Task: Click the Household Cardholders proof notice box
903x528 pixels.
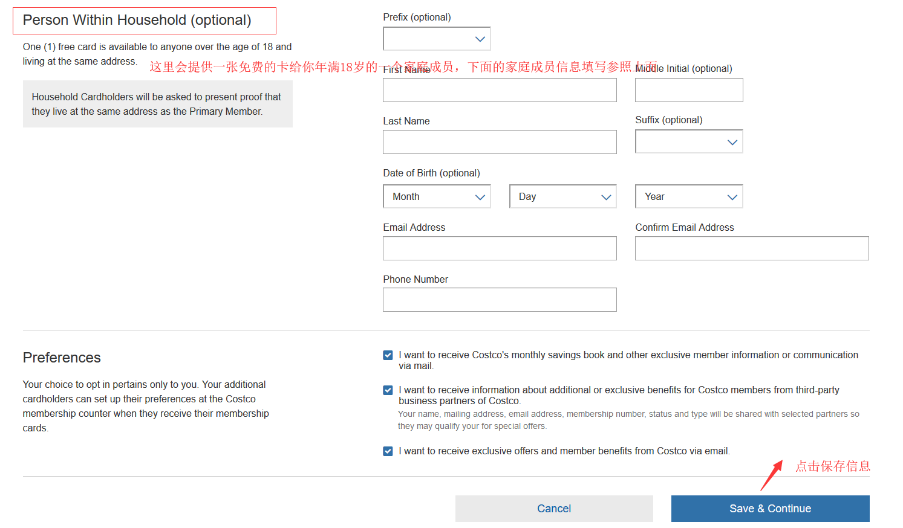Action: pyautogui.click(x=157, y=104)
